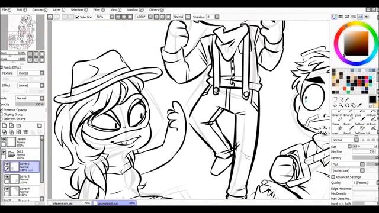Click the undo arrow in toolbar
This screenshot has height=213, width=379.
click(x=50, y=17)
